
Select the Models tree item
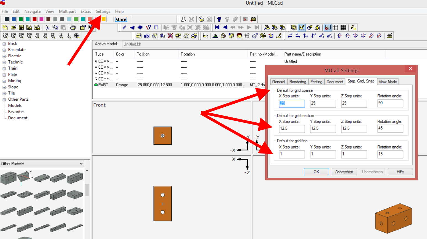[x=15, y=106]
